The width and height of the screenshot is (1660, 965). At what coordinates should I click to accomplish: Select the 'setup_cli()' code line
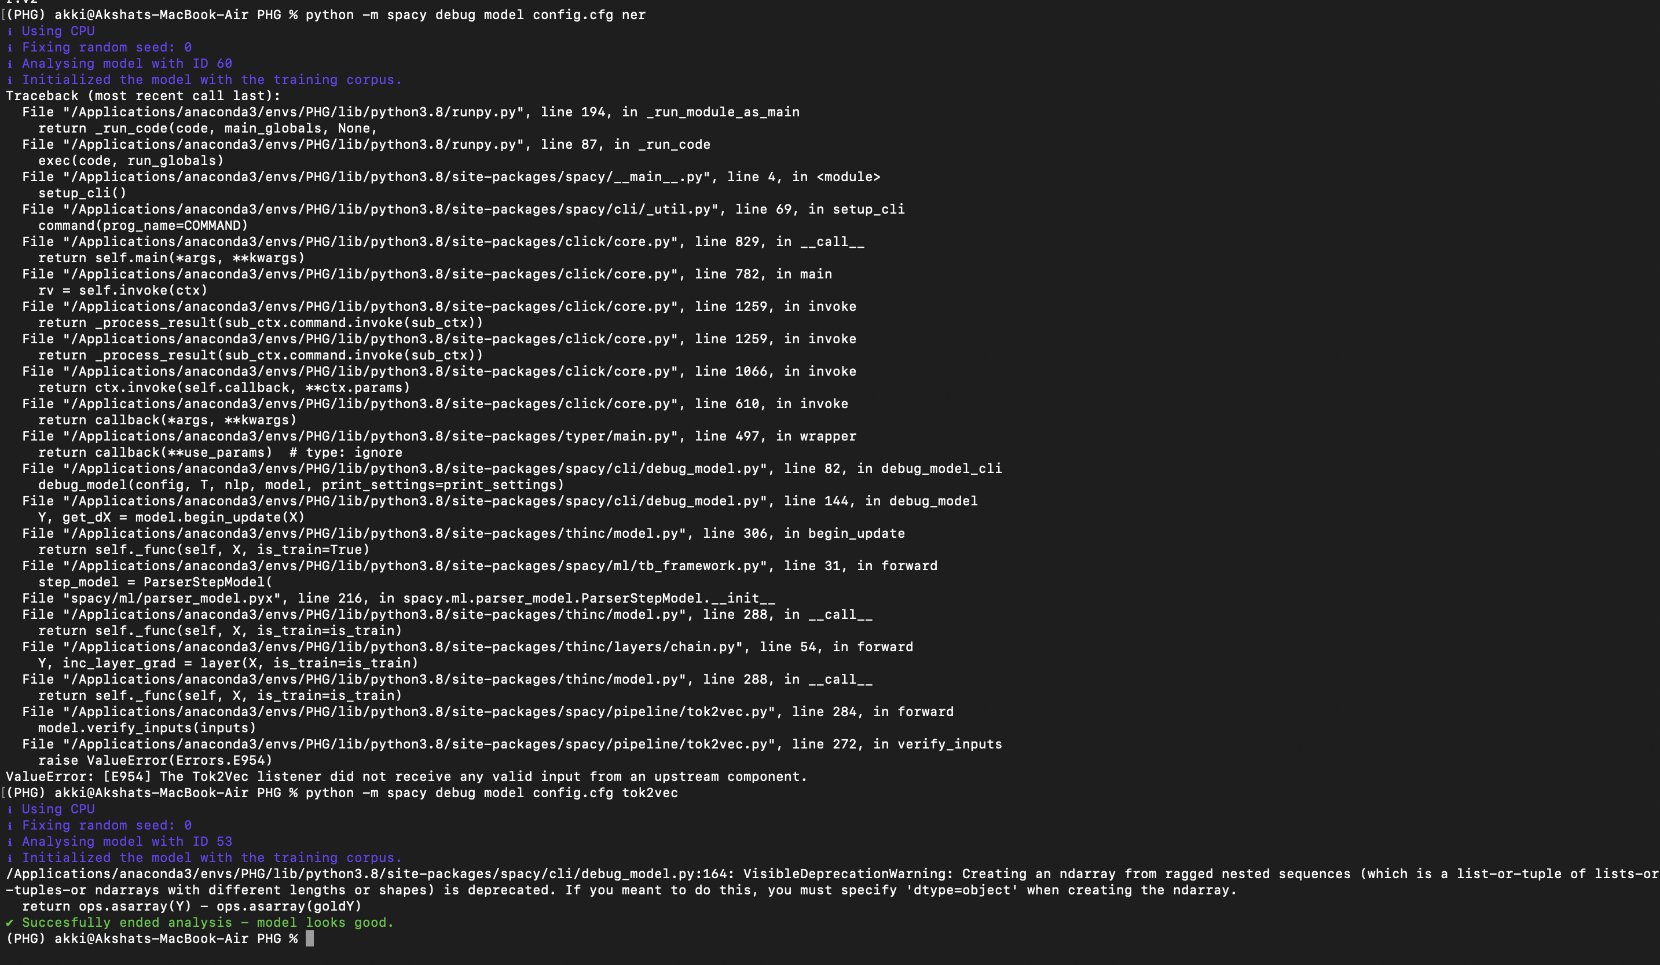pos(82,193)
